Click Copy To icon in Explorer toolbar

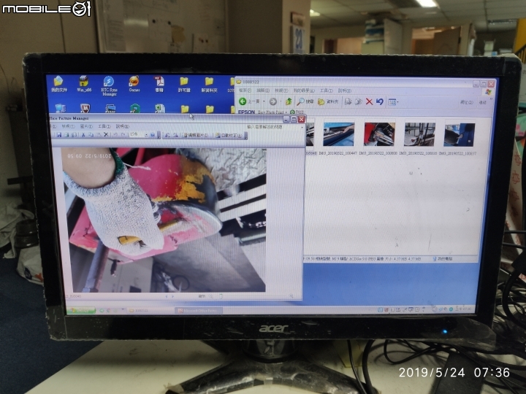359,101
